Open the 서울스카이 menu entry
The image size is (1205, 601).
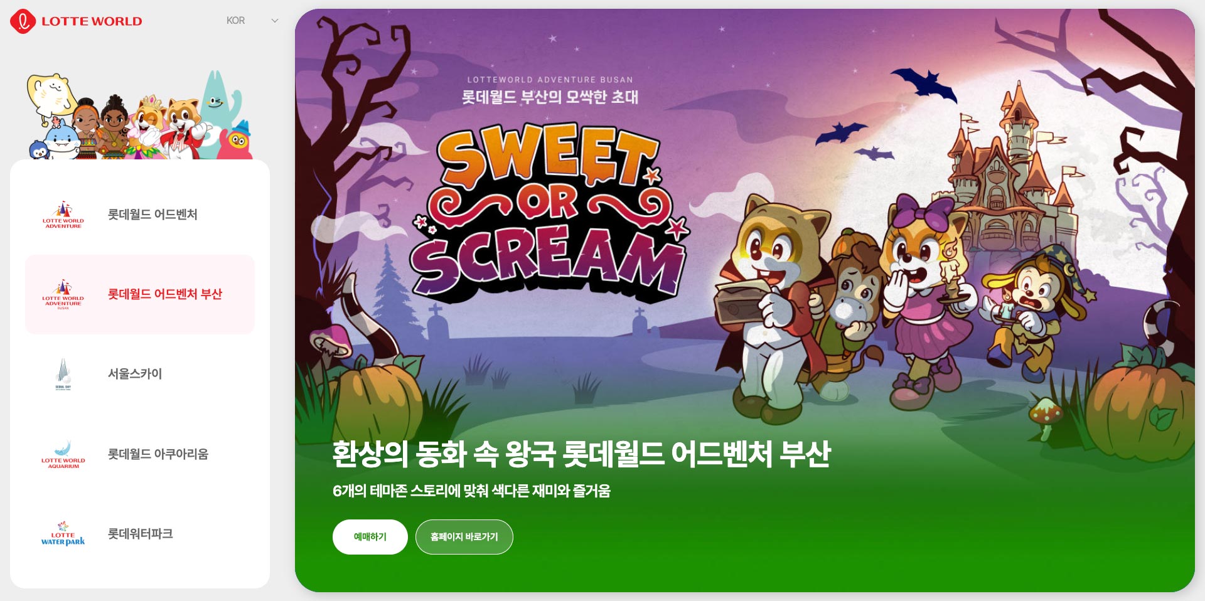tap(140, 374)
